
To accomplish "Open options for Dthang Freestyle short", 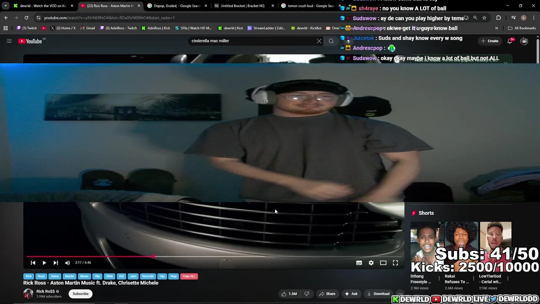I will pyautogui.click(x=439, y=279).
